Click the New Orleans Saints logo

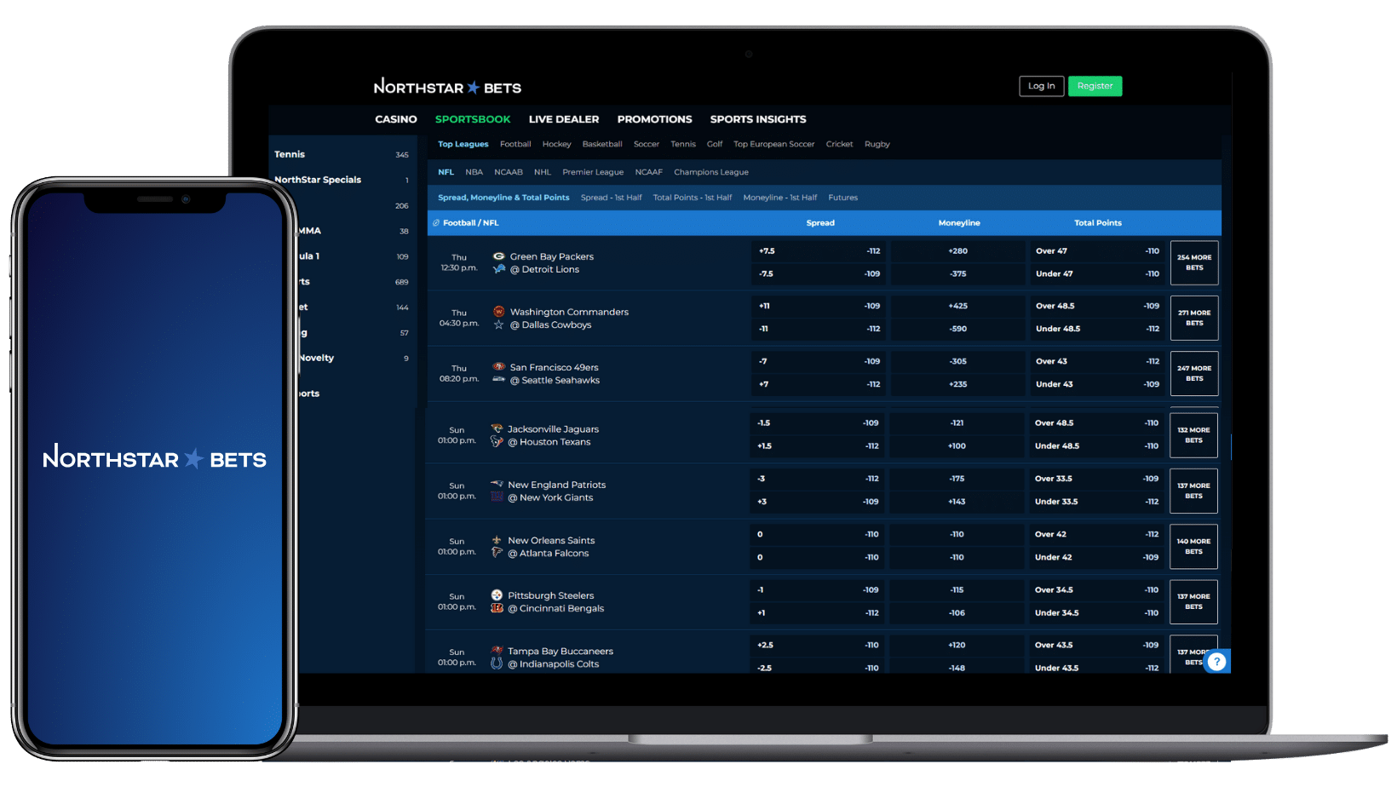[497, 540]
